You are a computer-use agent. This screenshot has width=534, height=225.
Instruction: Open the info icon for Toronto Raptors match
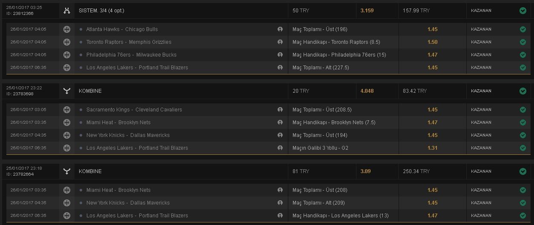(x=280, y=42)
